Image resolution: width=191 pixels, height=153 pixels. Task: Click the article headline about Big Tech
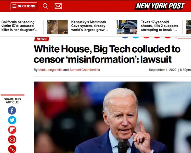[x=107, y=54]
